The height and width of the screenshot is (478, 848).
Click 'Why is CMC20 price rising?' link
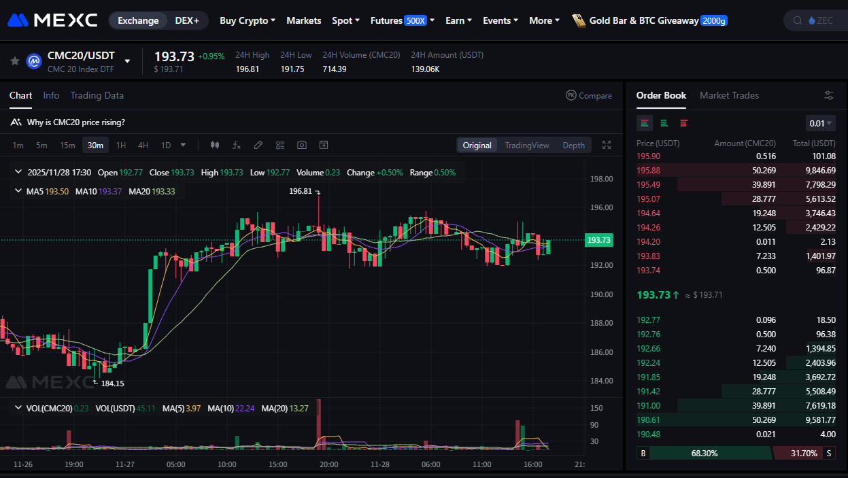pyautogui.click(x=75, y=122)
